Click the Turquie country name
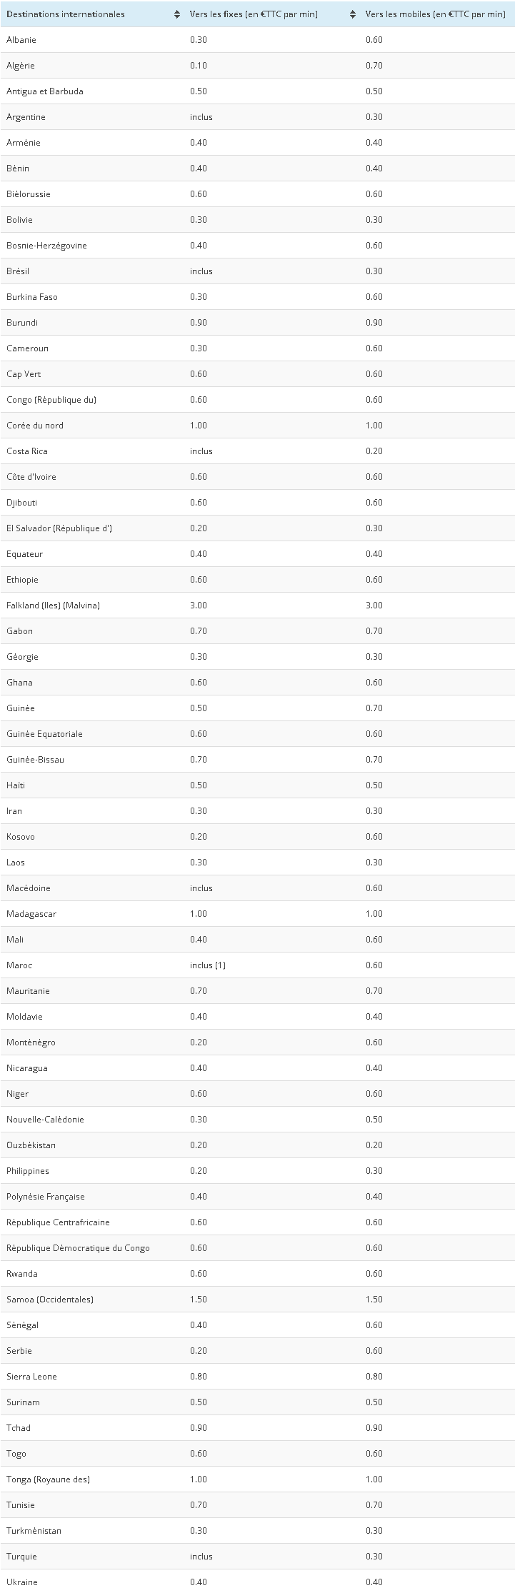The height and width of the screenshot is (1593, 515). (x=21, y=1557)
